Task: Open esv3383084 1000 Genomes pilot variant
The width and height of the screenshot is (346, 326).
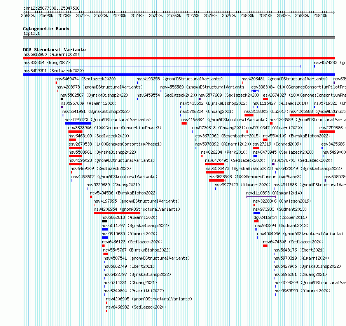Action: (299, 87)
